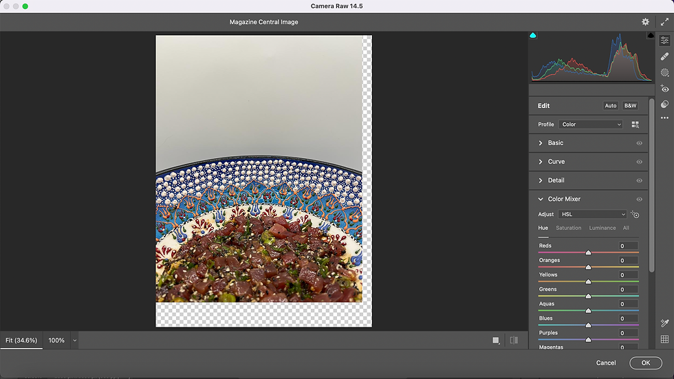Click the OK button

pos(646,362)
